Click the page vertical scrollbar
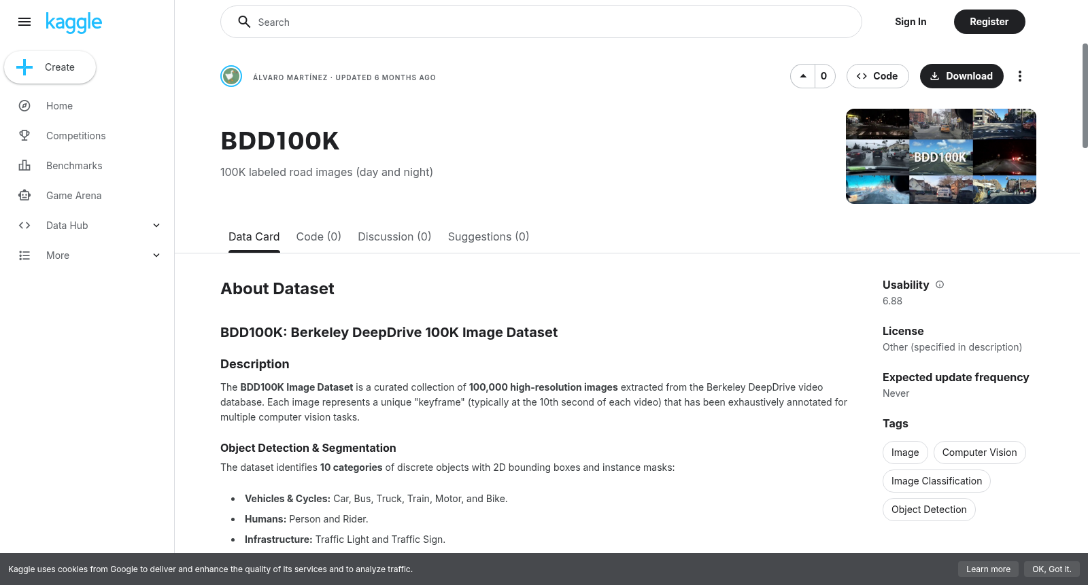This screenshot has width=1088, height=585. click(1085, 95)
